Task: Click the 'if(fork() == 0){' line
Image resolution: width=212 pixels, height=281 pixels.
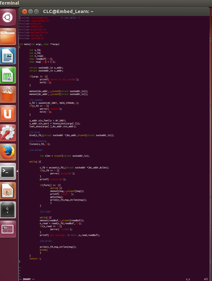Action: click(50, 185)
